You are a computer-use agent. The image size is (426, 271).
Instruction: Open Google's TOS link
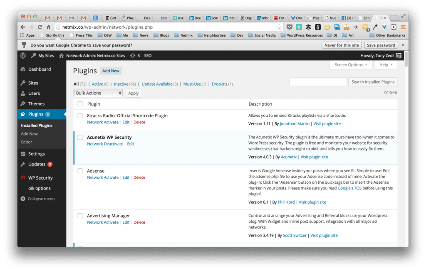(349, 188)
